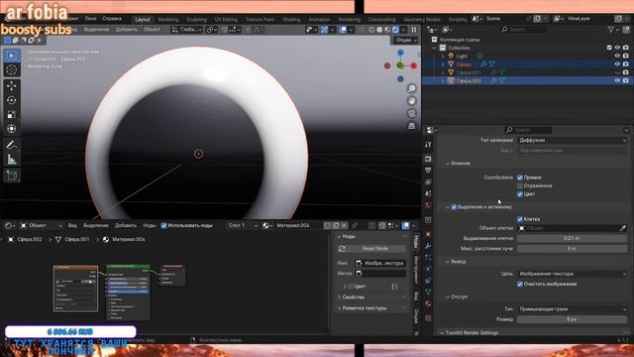Switch to the Modeling workspace tab

point(168,20)
